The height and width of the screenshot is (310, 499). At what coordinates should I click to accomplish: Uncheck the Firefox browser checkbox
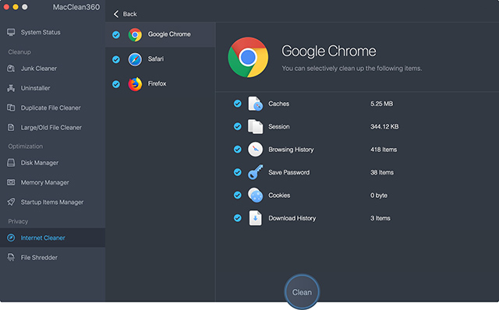[116, 84]
